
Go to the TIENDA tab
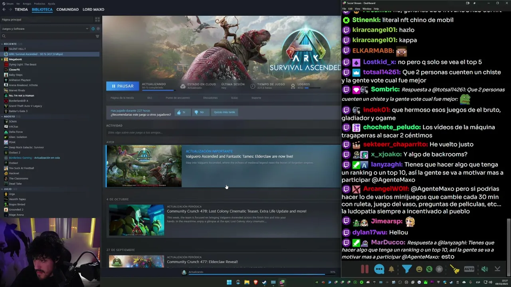[x=21, y=10]
